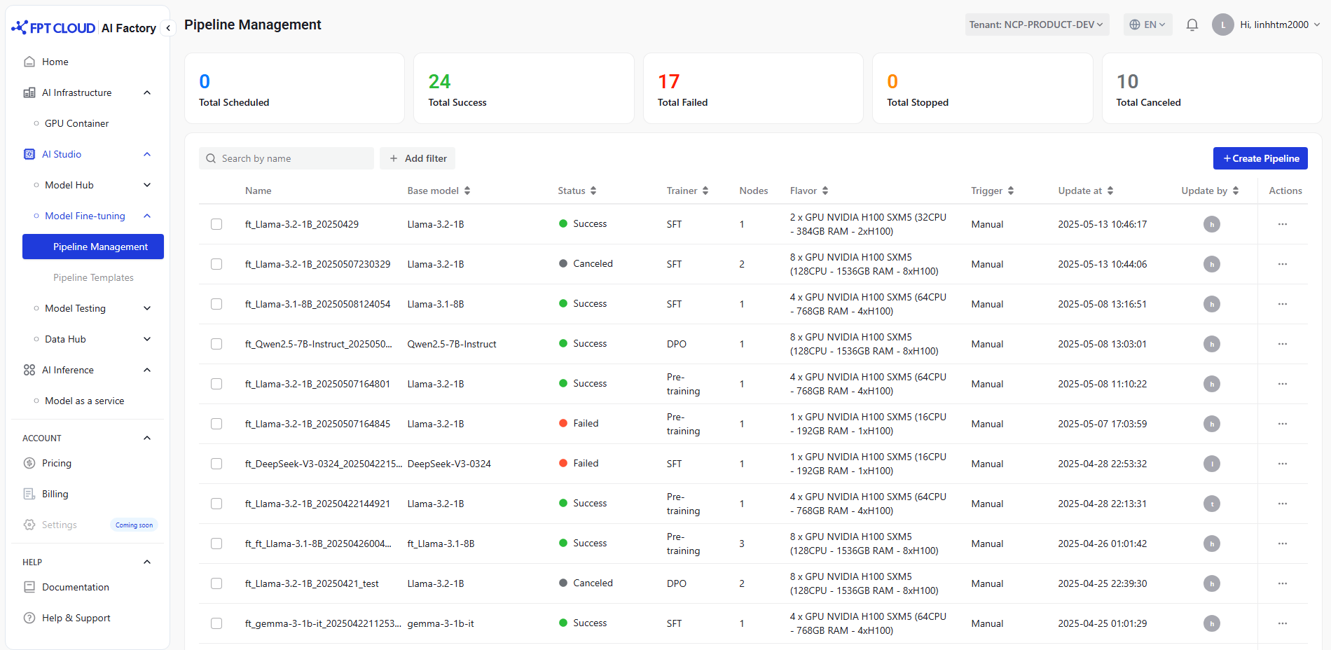The image size is (1331, 650).
Task: Click the Total Scheduled summary card
Action: (294, 88)
